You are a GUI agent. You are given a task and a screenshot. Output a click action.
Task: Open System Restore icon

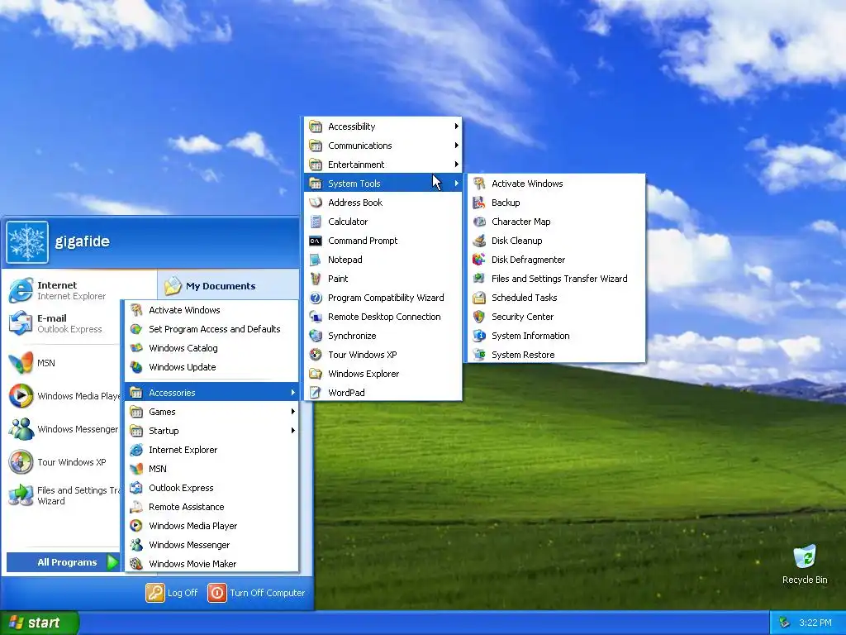pyautogui.click(x=479, y=355)
